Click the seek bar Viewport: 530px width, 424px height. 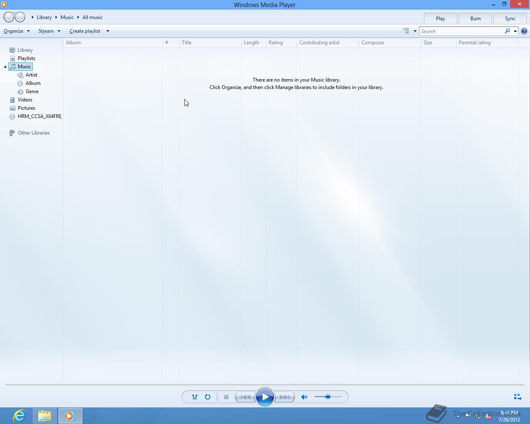pyautogui.click(x=265, y=385)
